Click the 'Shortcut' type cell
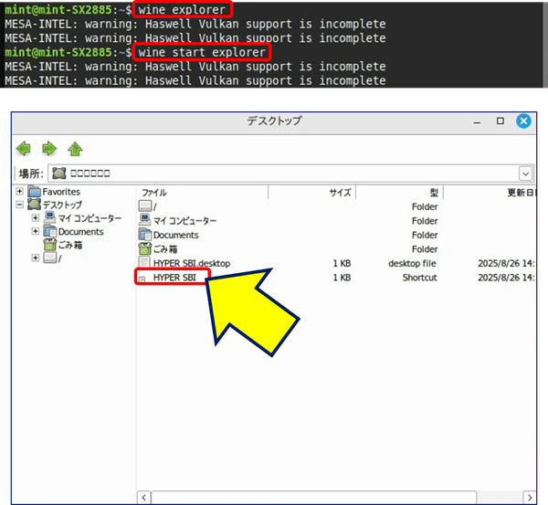The image size is (548, 505). click(x=419, y=278)
